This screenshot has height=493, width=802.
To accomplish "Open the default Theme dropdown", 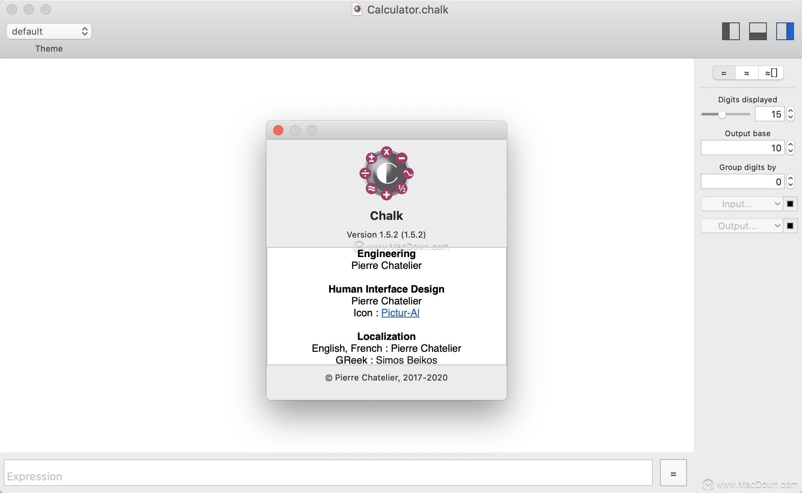I will 49,31.
